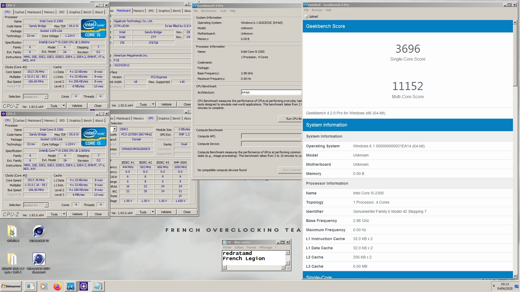This screenshot has height=292, width=520.
Task: Click the upper CPU-Z window title bar icon
Action: [3, 5]
